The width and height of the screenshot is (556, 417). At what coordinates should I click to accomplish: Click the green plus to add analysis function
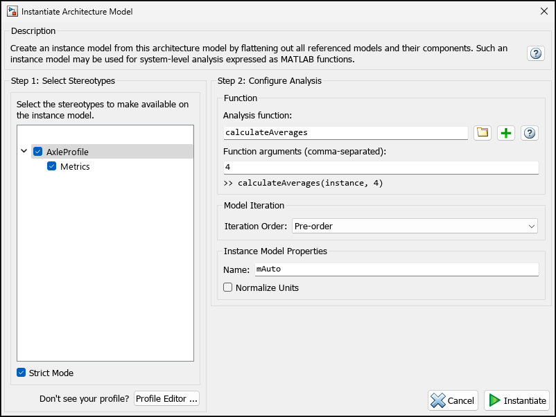(x=506, y=132)
